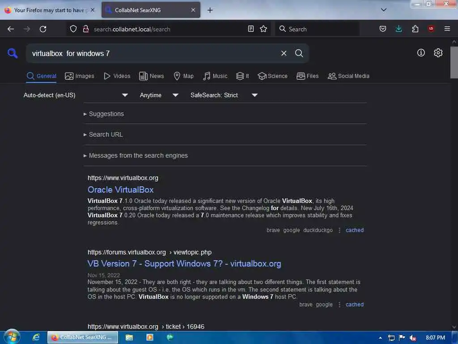
Task: Submit search with the magnifier button
Action: [299, 53]
